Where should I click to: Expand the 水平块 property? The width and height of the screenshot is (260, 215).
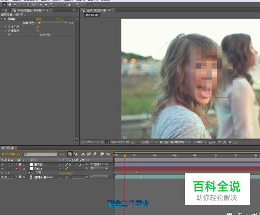(x=6, y=27)
